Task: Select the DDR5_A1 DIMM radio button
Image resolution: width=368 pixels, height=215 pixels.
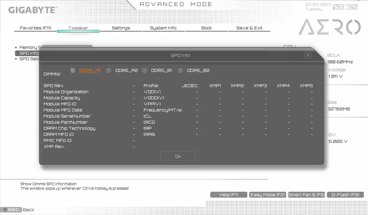Action: pyautogui.click(x=73, y=70)
